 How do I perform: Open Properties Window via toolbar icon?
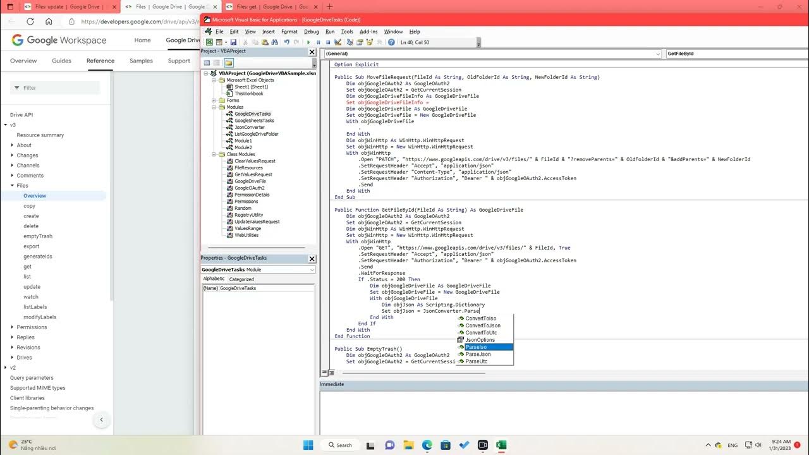click(x=360, y=42)
